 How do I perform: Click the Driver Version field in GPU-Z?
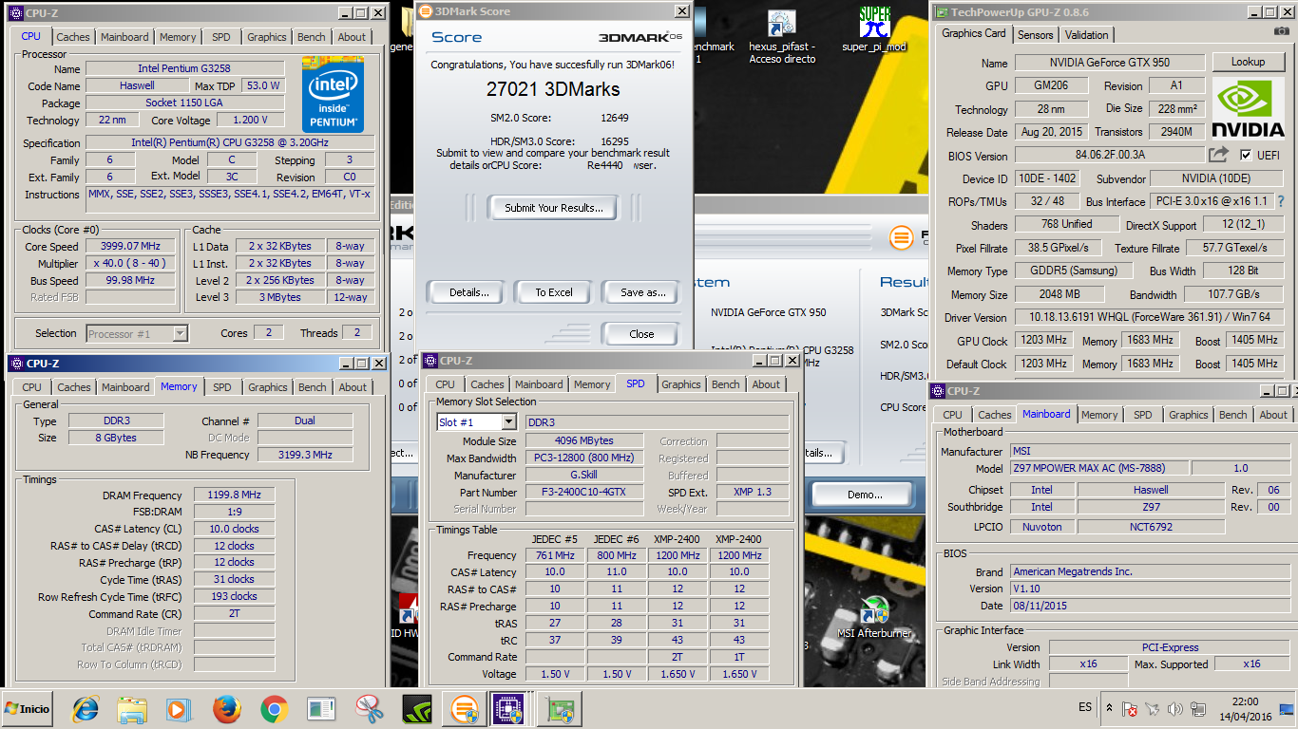click(x=1150, y=317)
